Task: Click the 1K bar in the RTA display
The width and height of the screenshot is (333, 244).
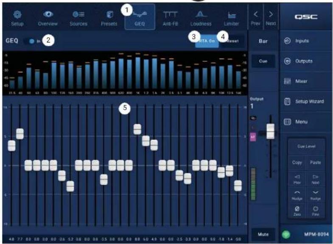Action: tap(138, 73)
